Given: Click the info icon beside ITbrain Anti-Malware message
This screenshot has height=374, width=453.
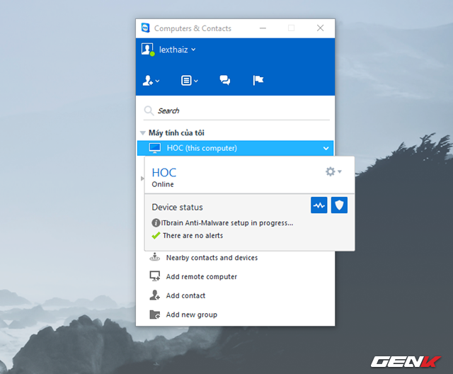Looking at the screenshot, I should (156, 223).
